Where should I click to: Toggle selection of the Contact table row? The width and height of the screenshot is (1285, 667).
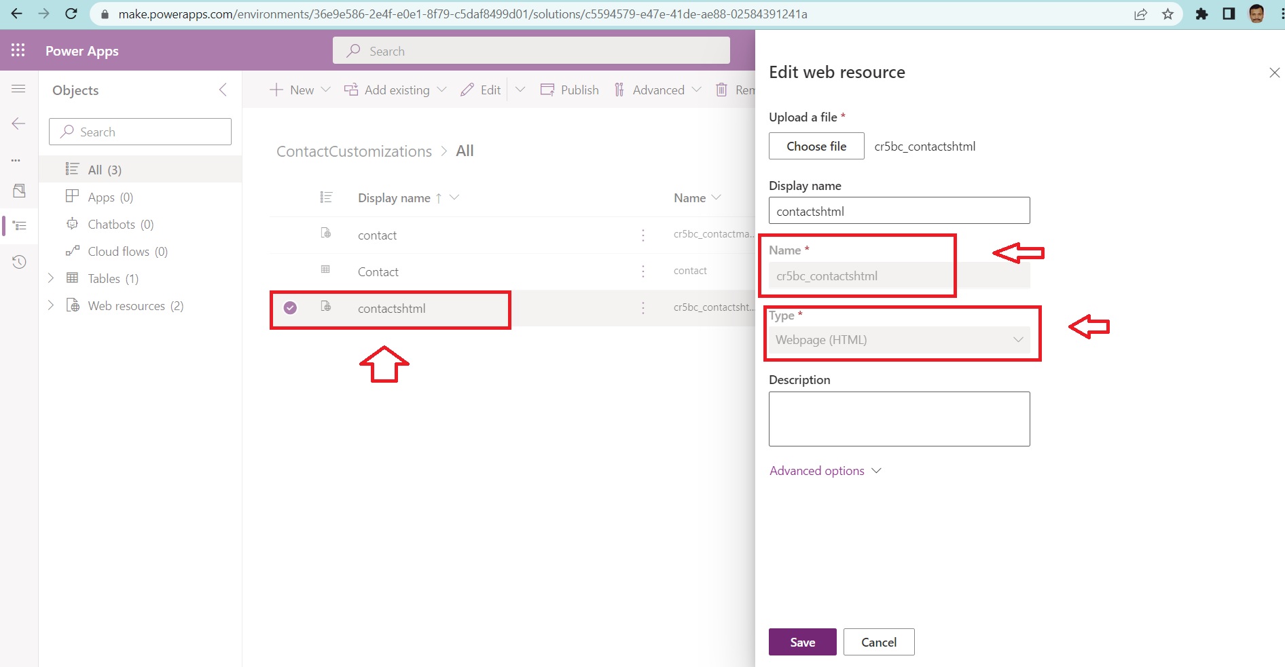[x=290, y=271]
